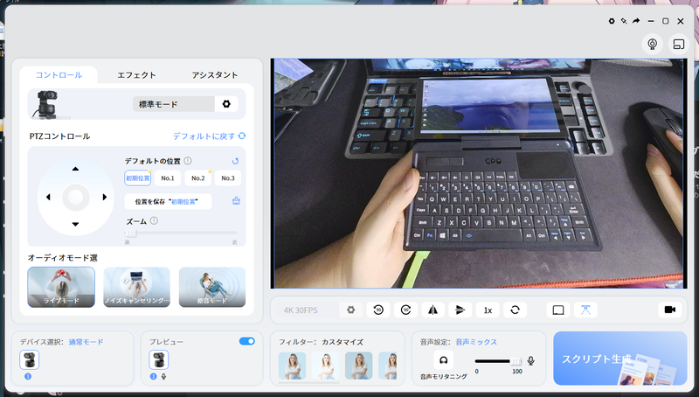Screen dimensions: 699x397
Task: Pan camera left with the left arrow
Action: [x=48, y=197]
